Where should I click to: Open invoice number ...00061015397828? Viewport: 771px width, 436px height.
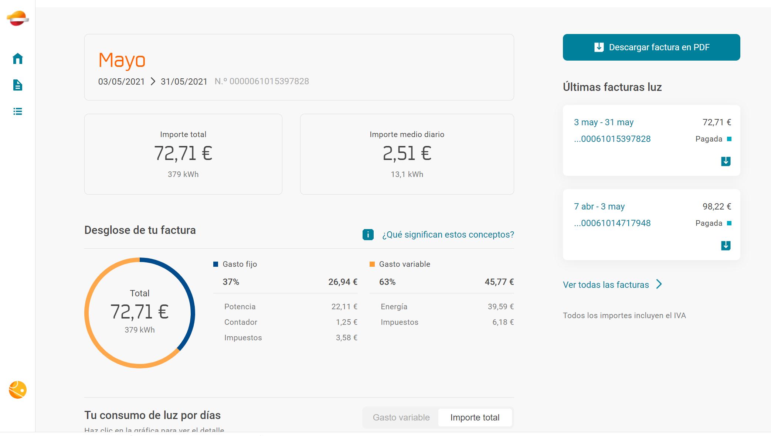(612, 139)
